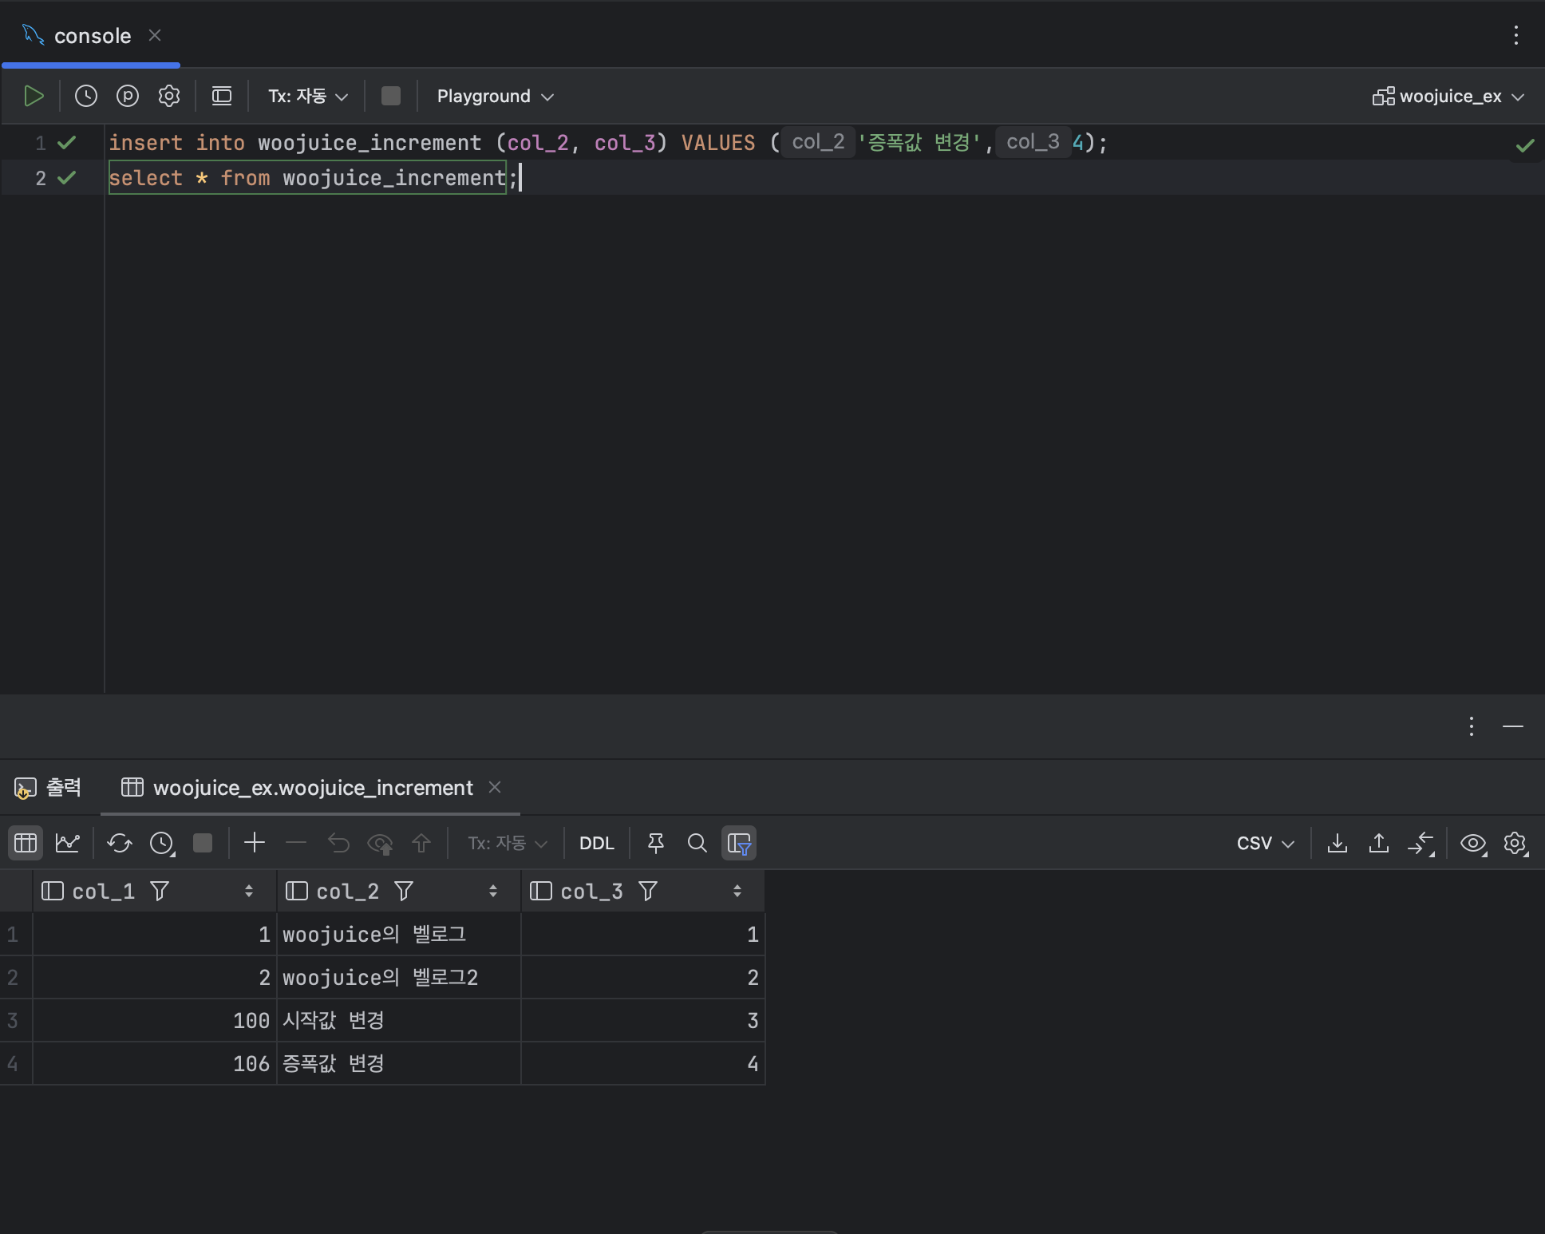
Task: Open filter funnel on col_3 column
Action: [648, 891]
